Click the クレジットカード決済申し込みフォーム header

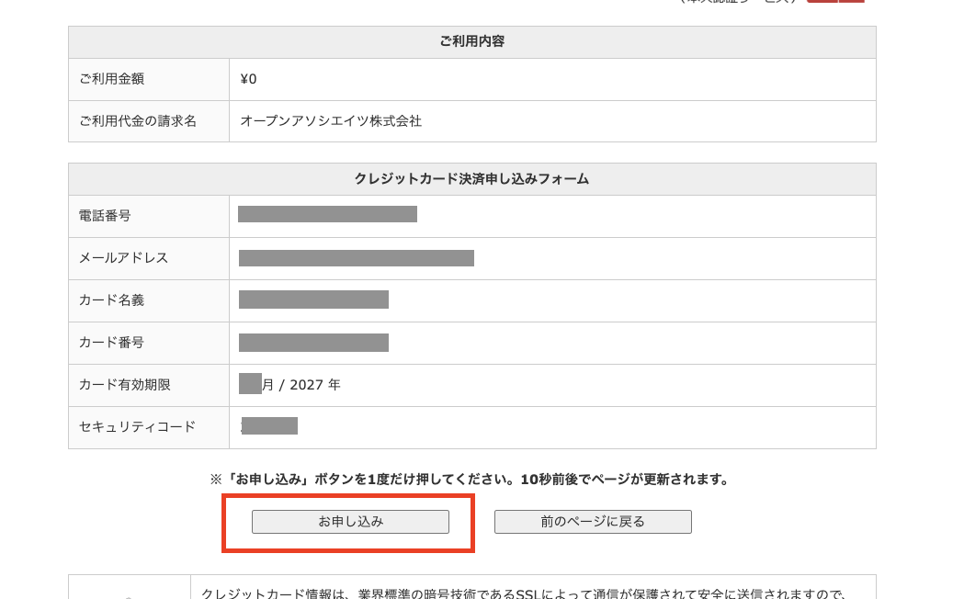(x=471, y=179)
